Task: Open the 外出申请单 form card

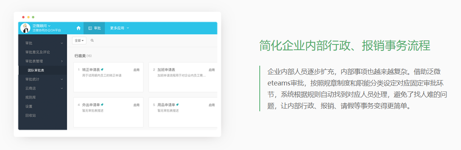Action: coord(108,112)
